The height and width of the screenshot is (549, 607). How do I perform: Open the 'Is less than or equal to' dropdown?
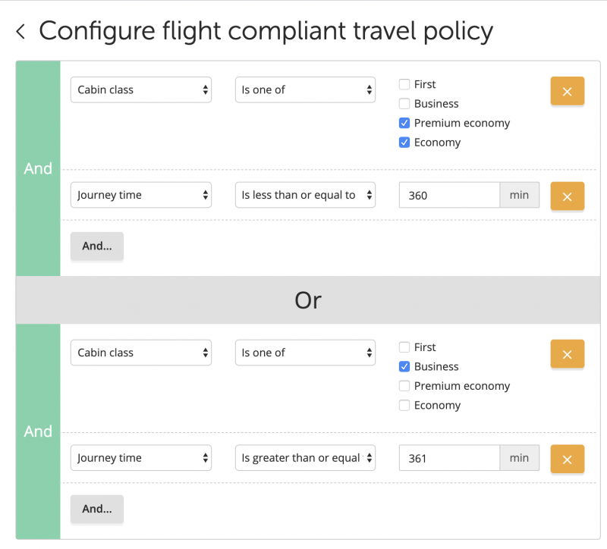tap(306, 195)
